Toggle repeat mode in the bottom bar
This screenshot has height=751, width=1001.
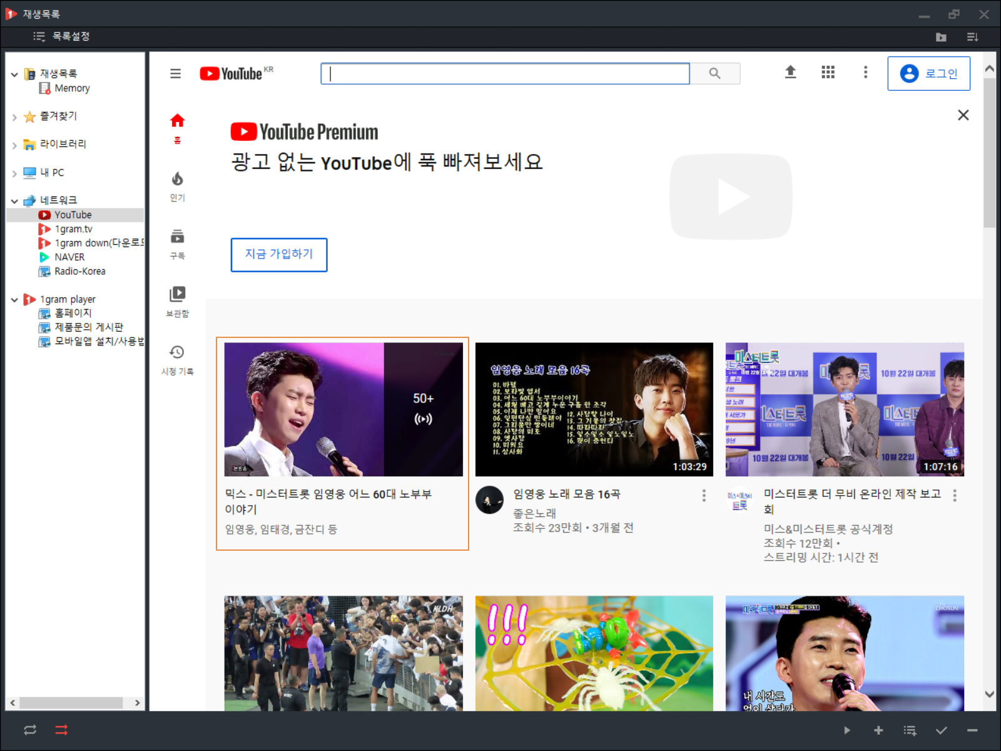click(30, 730)
